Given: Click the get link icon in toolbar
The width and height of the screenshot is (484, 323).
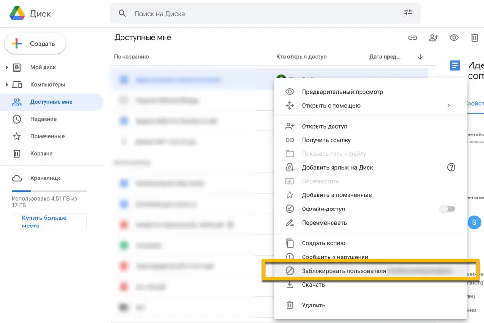Looking at the screenshot, I should [412, 38].
